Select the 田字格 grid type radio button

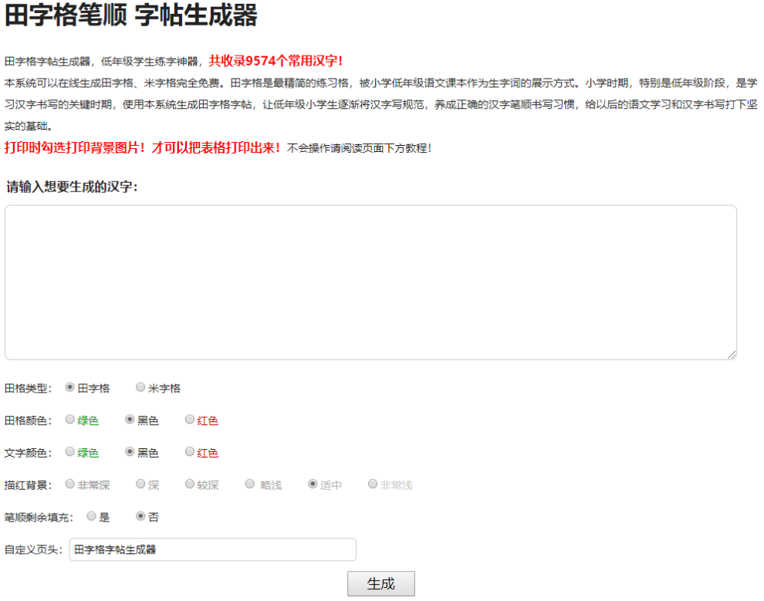pyautogui.click(x=68, y=387)
